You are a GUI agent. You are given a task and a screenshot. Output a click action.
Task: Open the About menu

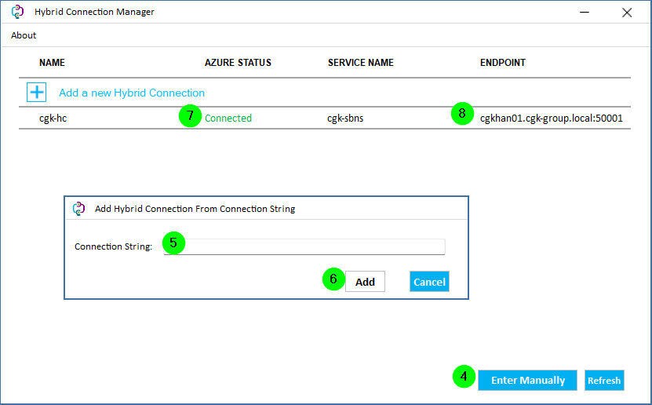click(24, 35)
